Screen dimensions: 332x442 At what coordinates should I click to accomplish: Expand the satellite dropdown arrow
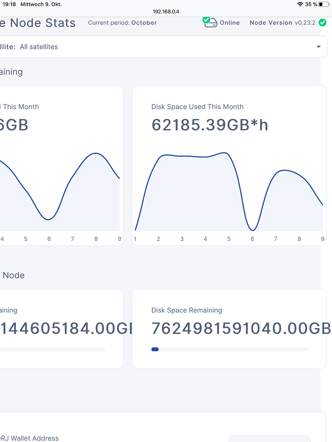[x=319, y=47]
